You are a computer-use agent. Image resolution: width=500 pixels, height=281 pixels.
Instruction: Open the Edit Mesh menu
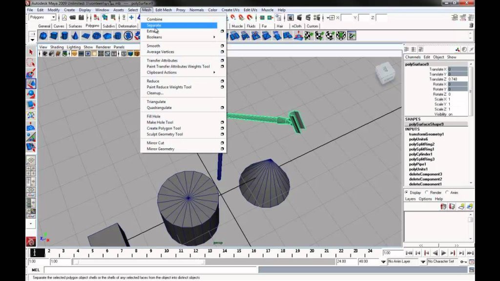click(164, 10)
